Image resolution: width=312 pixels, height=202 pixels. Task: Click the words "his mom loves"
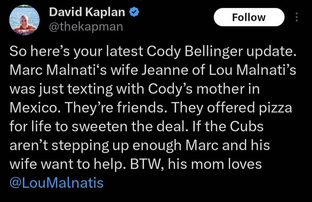[x=215, y=164]
